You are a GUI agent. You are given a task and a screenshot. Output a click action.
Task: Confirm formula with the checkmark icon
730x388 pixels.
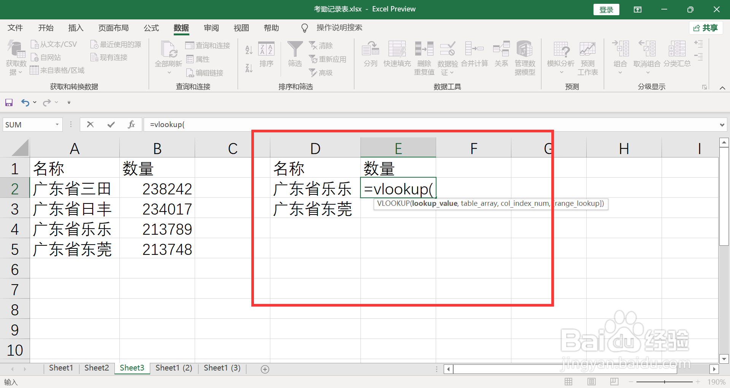point(111,124)
